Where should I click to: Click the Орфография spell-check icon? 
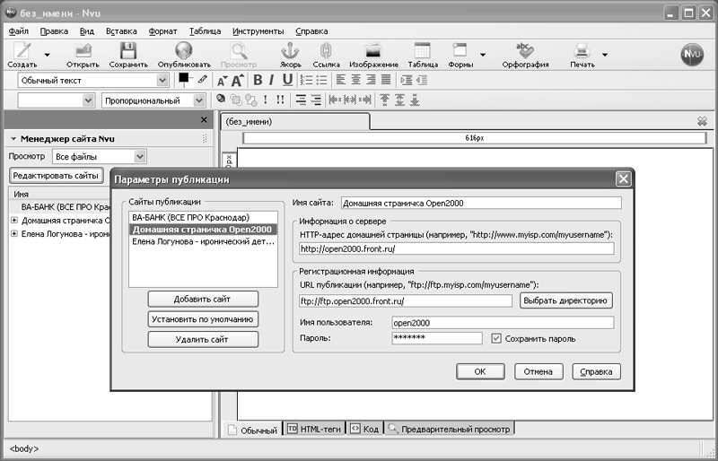coord(525,51)
